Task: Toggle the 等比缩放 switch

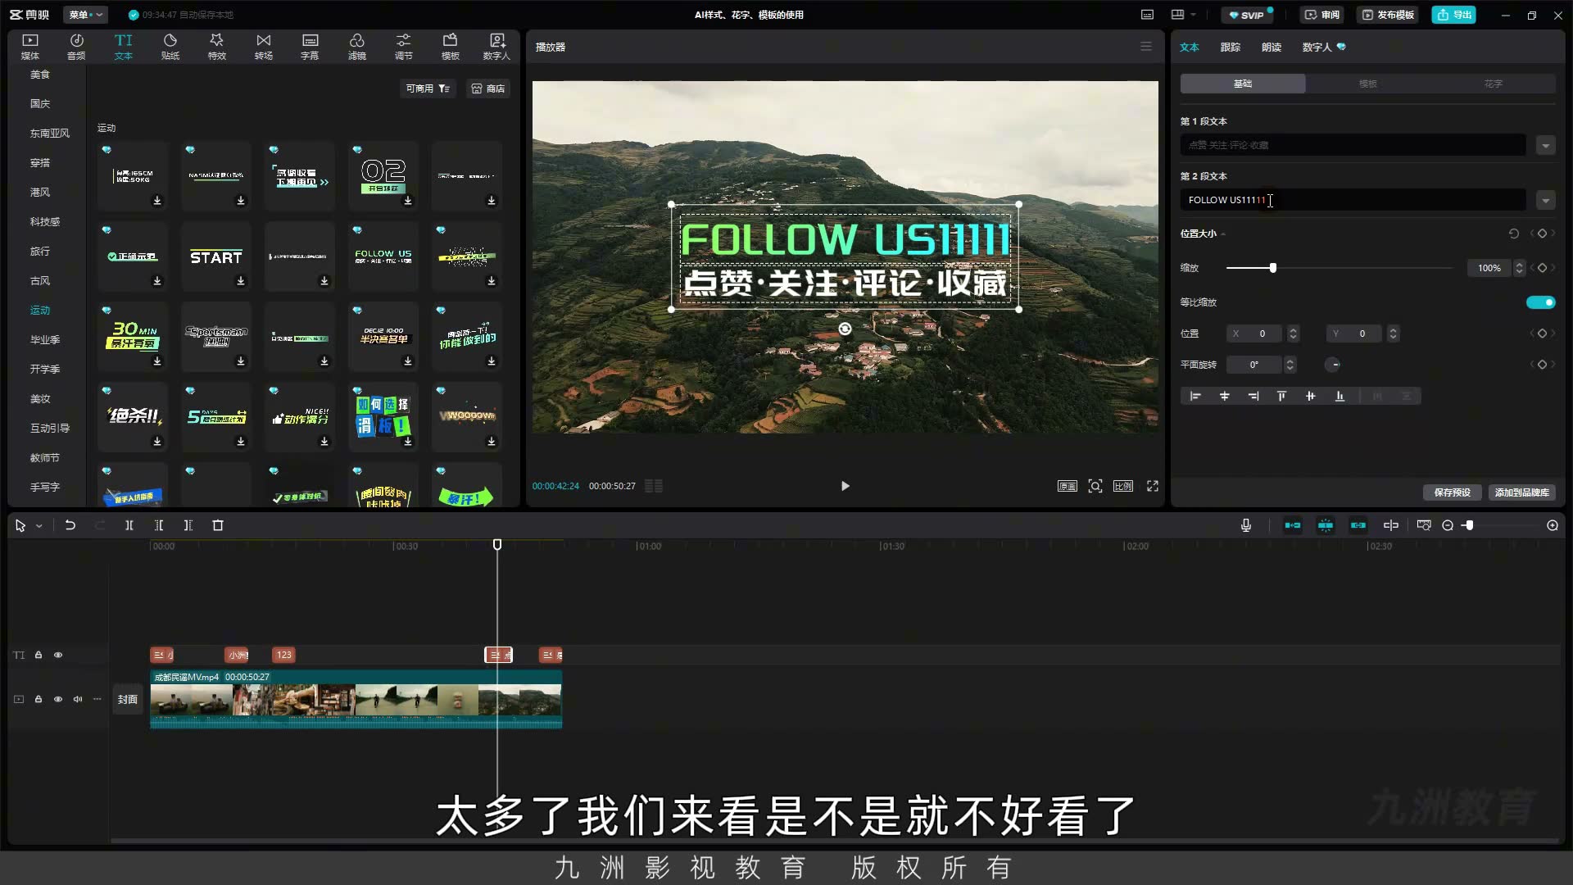Action: (x=1540, y=302)
